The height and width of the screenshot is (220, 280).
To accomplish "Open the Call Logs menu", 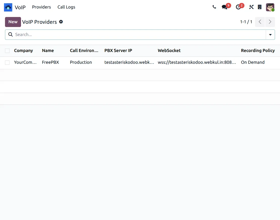I will 66,7.
